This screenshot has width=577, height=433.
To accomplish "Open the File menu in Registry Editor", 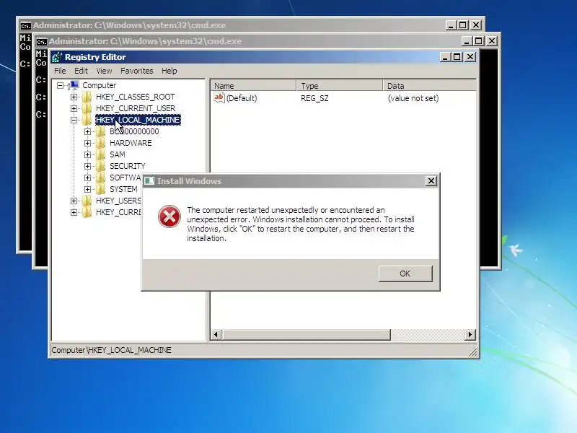I will (x=60, y=71).
